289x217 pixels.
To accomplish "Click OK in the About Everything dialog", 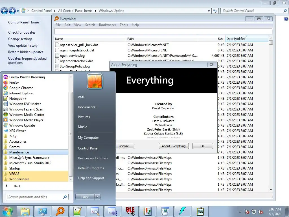I will click(x=203, y=146).
